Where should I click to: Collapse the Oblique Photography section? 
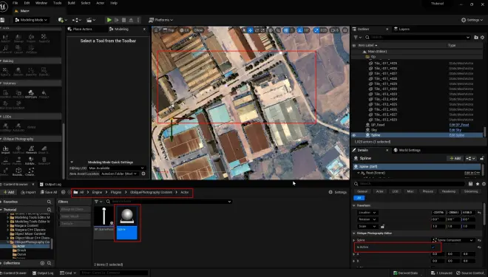pos(1,139)
